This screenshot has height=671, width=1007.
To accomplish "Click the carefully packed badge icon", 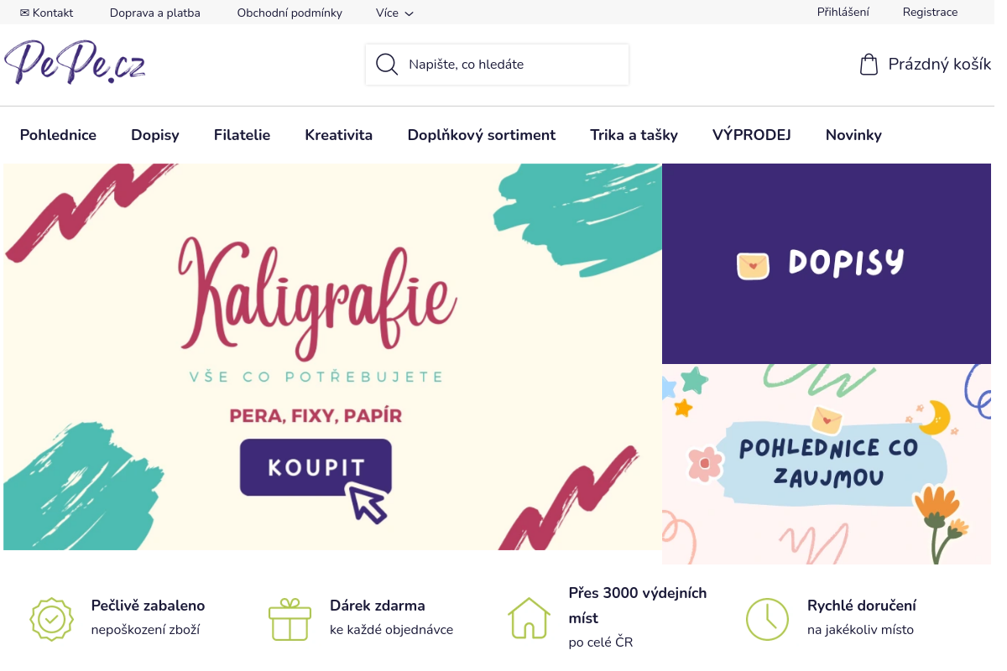I will click(52, 619).
